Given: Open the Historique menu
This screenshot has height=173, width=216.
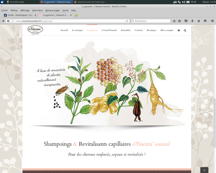Looking at the screenshot, I should tap(38, 10).
